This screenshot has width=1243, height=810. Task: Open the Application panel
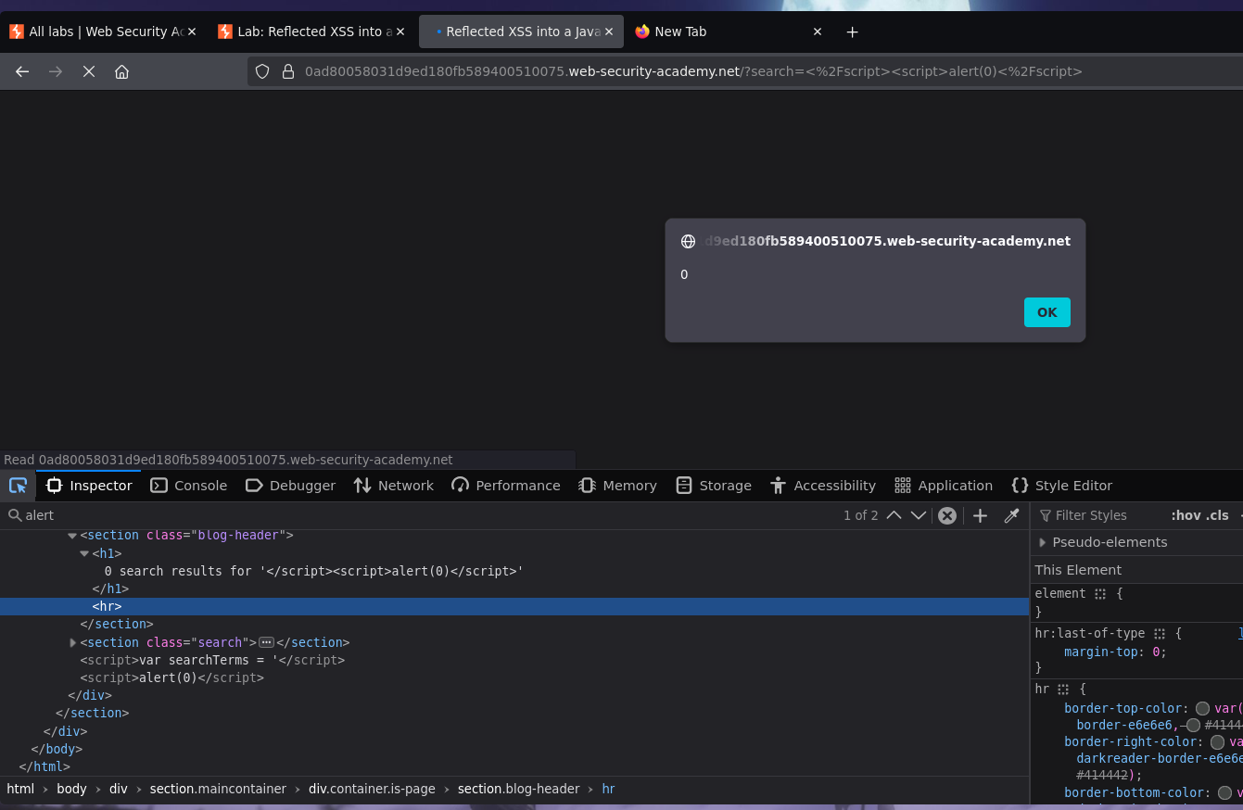click(944, 486)
